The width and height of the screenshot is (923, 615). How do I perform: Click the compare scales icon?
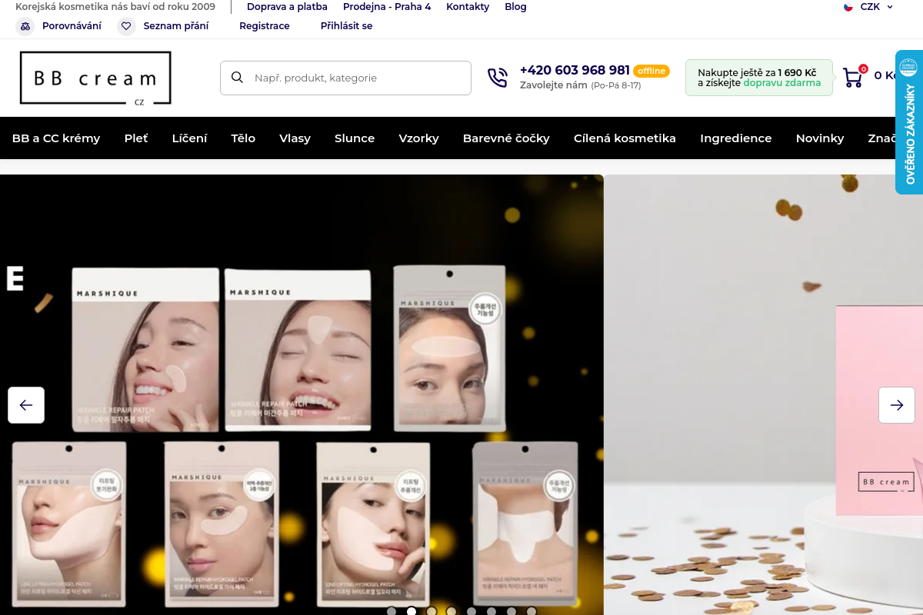pos(25,26)
